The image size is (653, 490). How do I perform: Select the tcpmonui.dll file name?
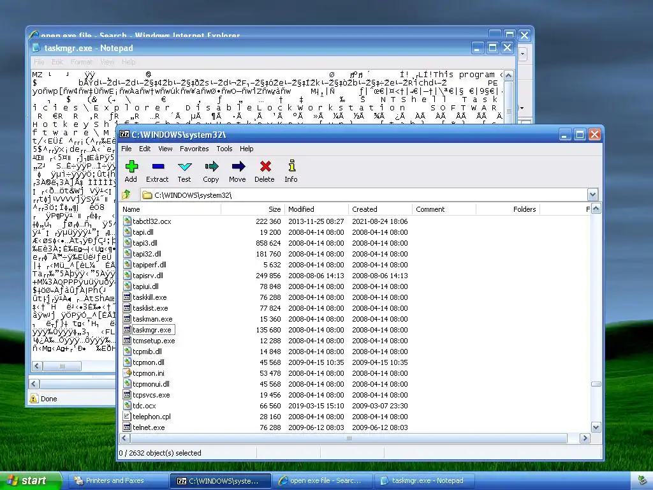pos(150,383)
